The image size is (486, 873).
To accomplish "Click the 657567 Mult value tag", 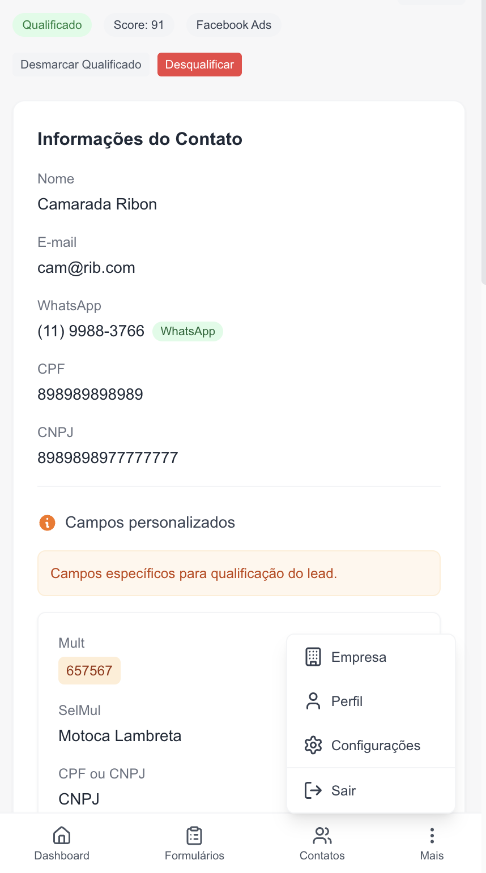I will click(89, 671).
